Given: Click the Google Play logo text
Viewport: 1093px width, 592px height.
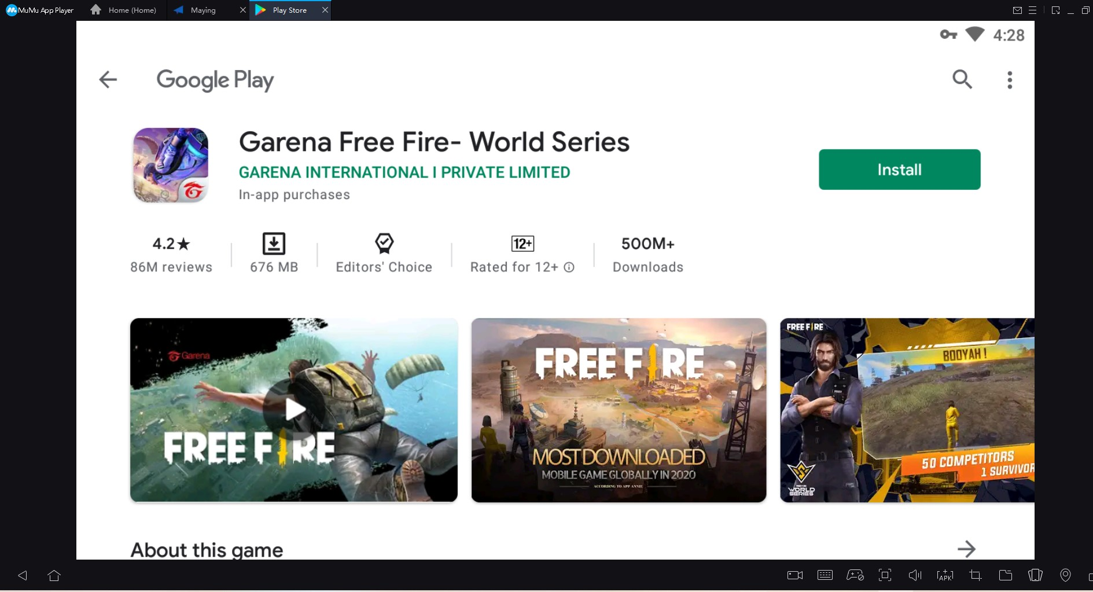Looking at the screenshot, I should click(215, 80).
